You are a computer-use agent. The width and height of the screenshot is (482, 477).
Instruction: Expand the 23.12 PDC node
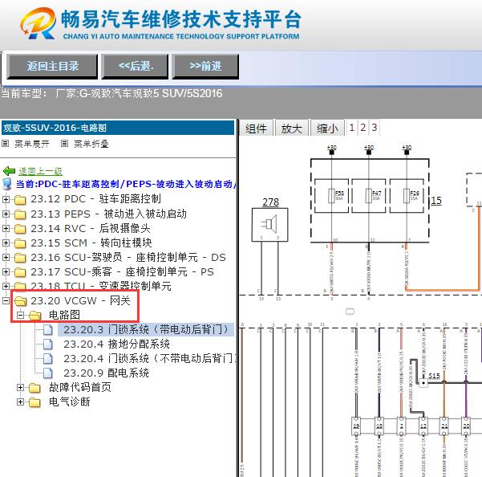pos(6,199)
